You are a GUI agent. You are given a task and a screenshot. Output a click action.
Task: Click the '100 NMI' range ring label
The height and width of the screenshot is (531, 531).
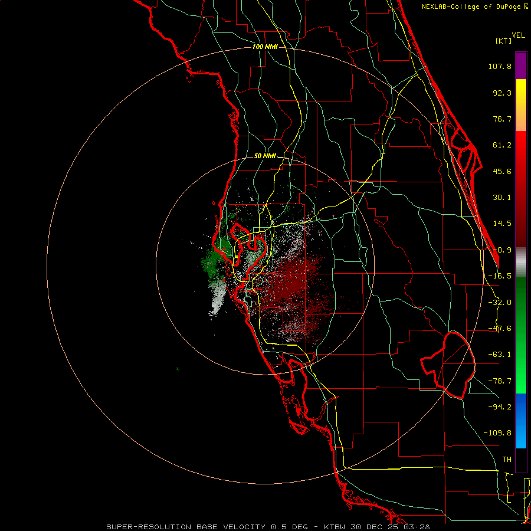point(265,47)
